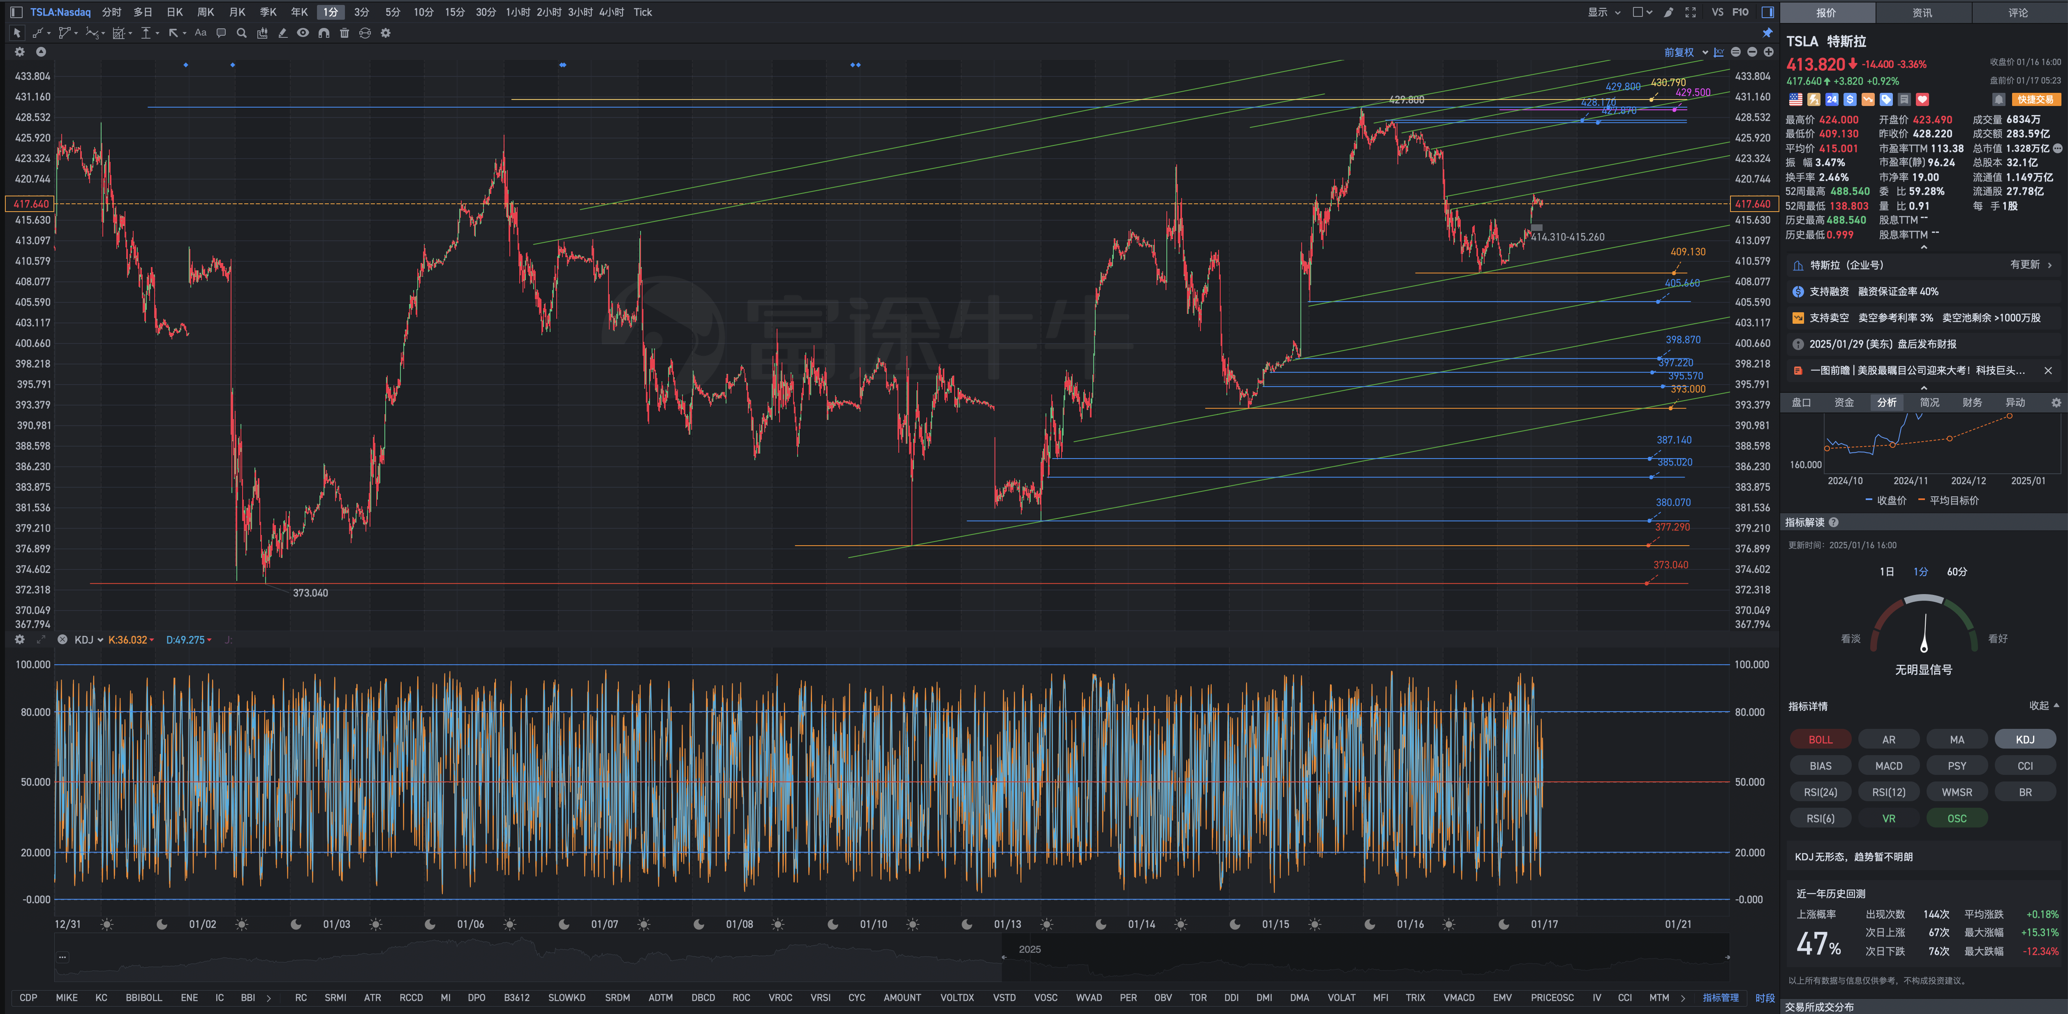Viewport: 2068px width, 1014px height.
Task: Select 60分 indicator interpretation period
Action: pyautogui.click(x=1957, y=572)
